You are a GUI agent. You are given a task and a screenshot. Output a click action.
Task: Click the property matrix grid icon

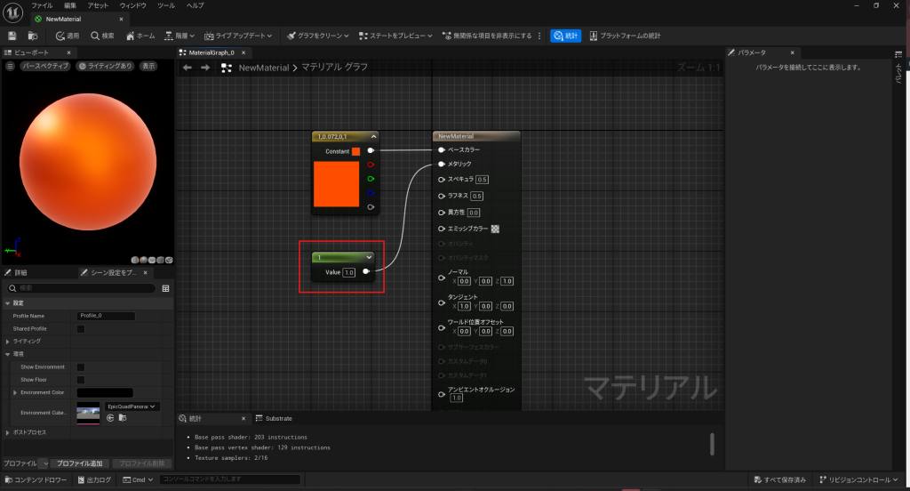[x=165, y=288]
